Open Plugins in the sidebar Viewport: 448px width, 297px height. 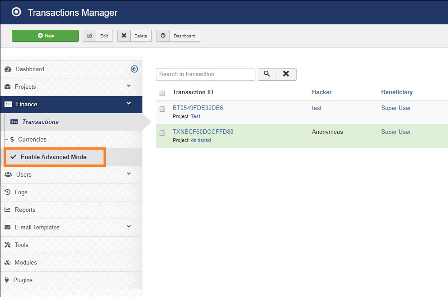23,280
